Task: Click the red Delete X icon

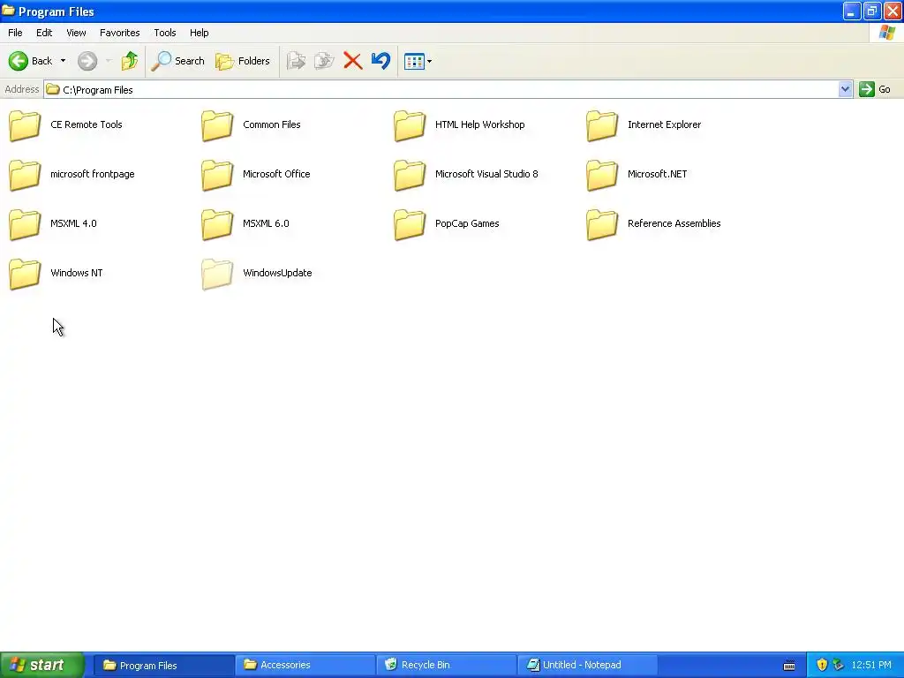Action: 353,61
